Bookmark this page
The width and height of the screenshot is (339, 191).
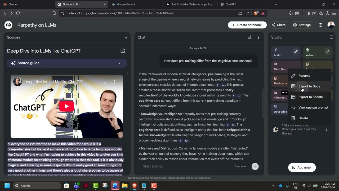(x=54, y=13)
